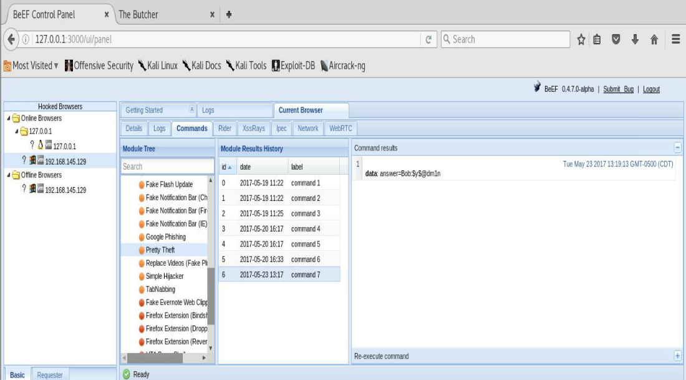Select the hooked Linux browser 127.0.0.1
Image resolution: width=686 pixels, height=380 pixels.
point(60,146)
